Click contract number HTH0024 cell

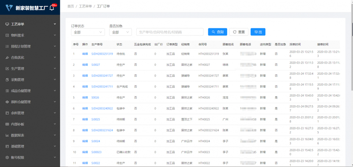204,141
